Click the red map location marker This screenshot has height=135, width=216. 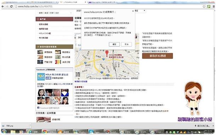pos(107,54)
